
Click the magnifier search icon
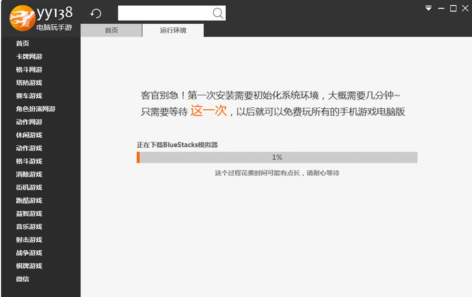pyautogui.click(x=218, y=13)
